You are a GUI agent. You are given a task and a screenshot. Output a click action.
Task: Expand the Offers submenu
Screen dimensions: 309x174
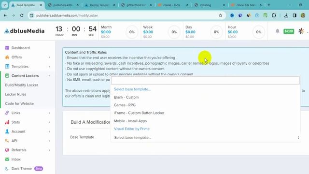[49, 57]
